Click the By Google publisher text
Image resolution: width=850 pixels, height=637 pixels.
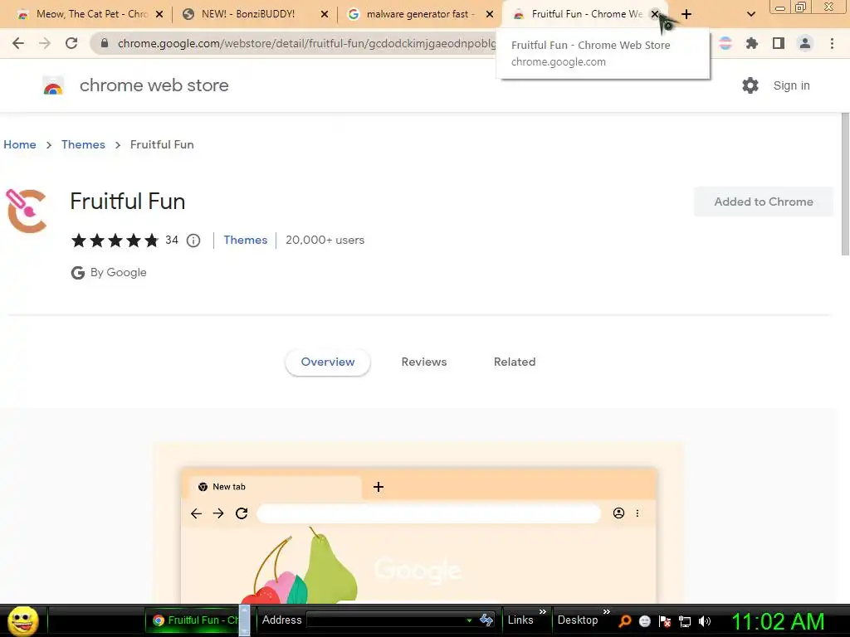pos(118,272)
